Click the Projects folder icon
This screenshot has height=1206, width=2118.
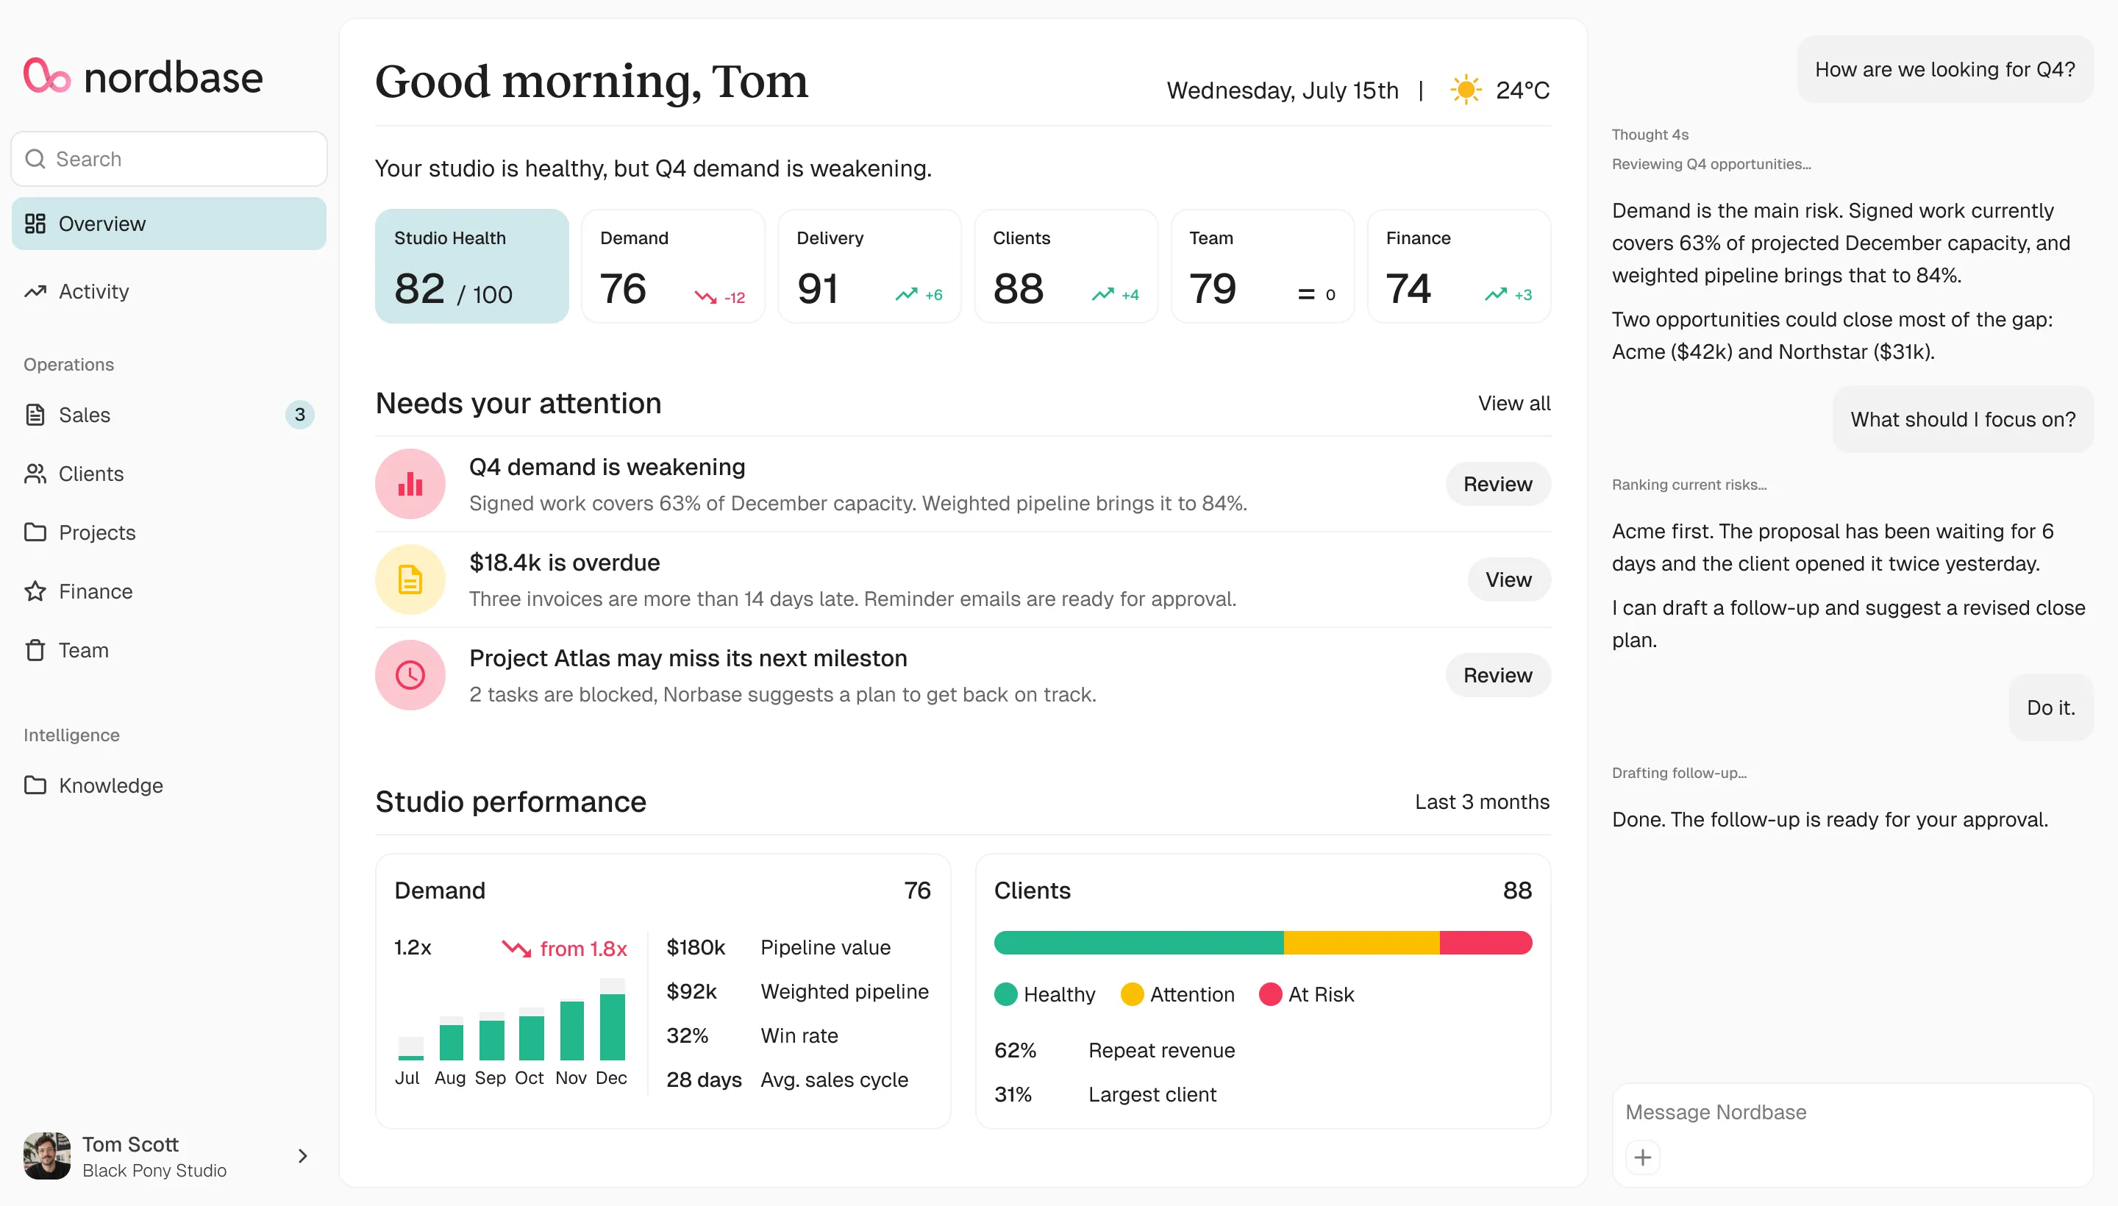(35, 532)
